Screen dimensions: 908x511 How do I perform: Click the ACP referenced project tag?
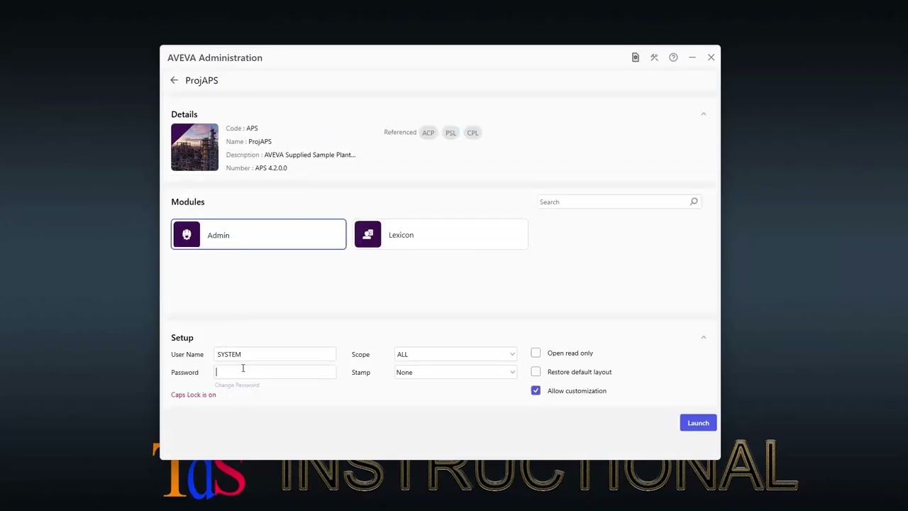(x=428, y=133)
